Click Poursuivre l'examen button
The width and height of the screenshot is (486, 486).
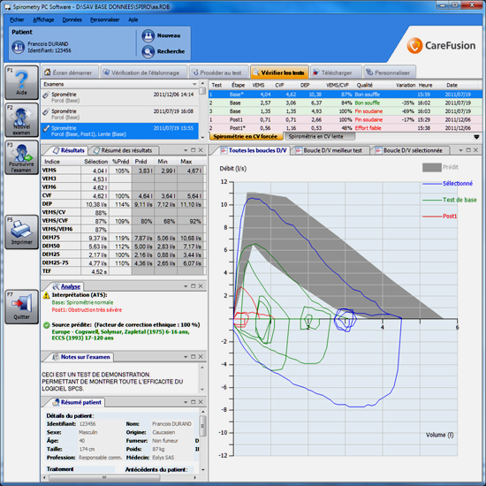point(21,157)
